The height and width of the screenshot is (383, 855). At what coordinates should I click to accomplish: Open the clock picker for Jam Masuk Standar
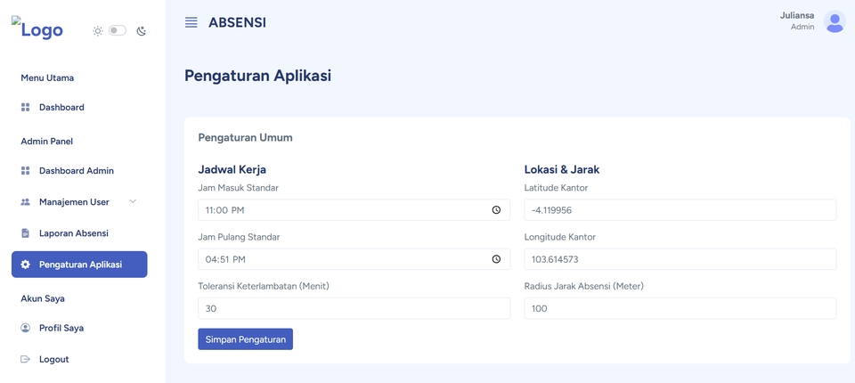coord(496,210)
